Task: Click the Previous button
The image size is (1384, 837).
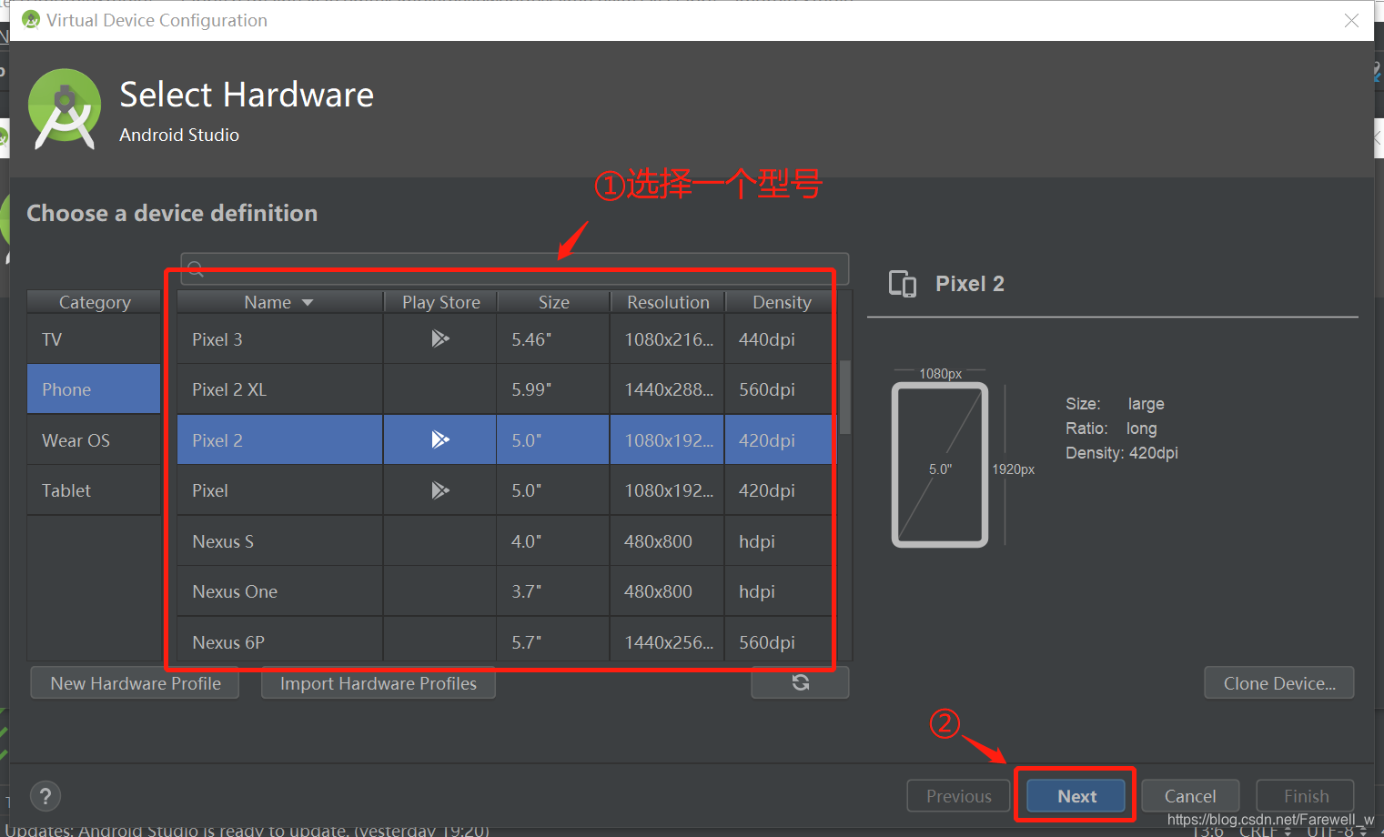Action: click(959, 796)
